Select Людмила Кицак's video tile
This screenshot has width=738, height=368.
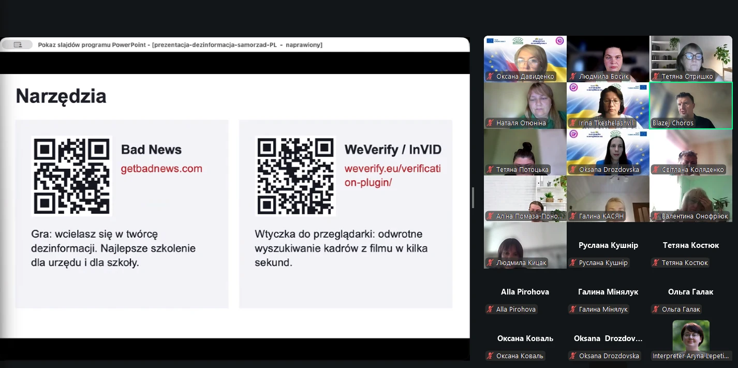525,245
